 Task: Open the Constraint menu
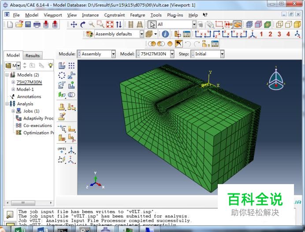[115, 15]
